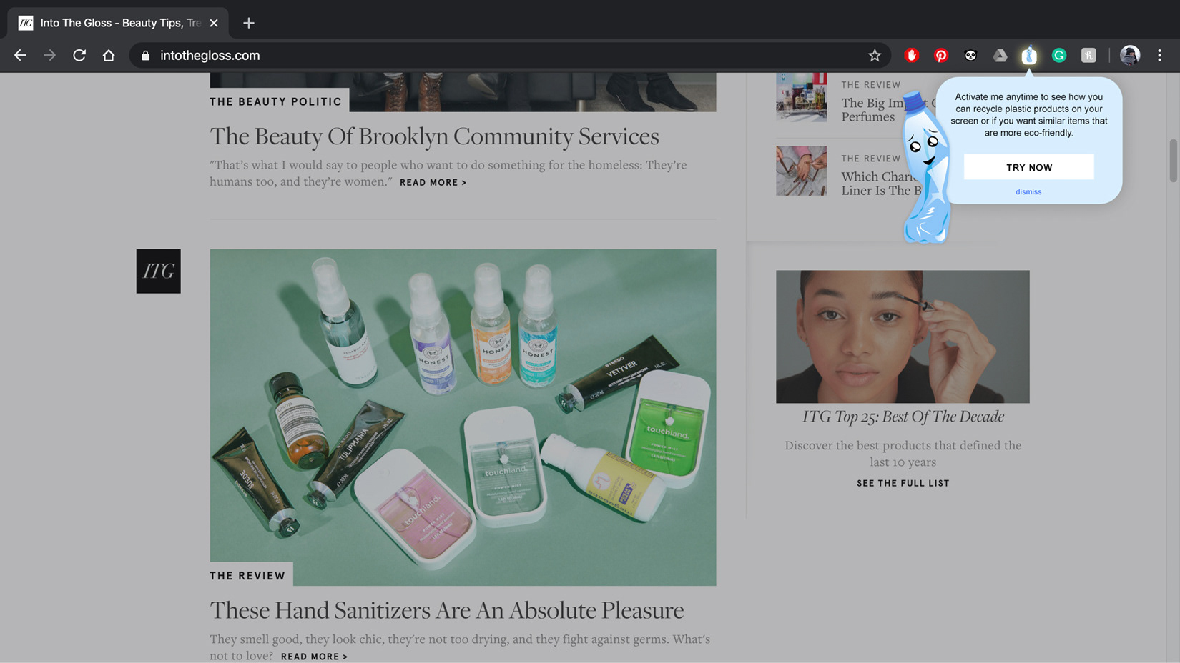Screen dimensions: 1180x663
Task: Click READ MORE under the Brooklyn article
Action: coord(433,183)
